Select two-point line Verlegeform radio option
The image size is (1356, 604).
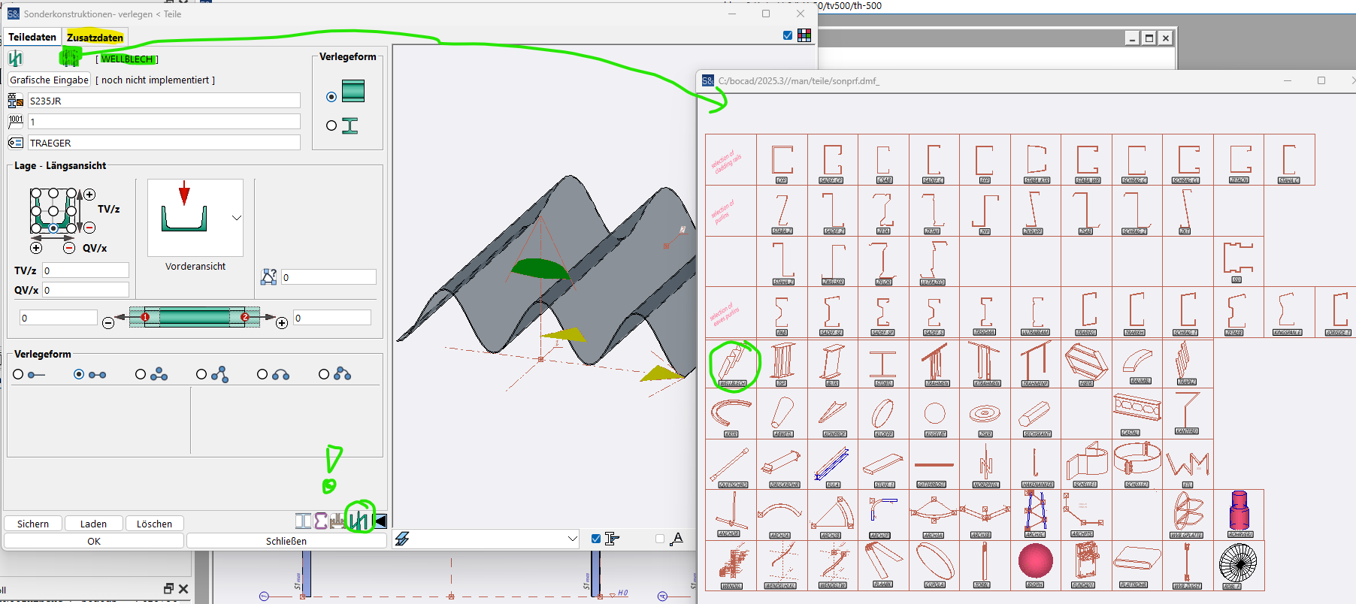click(x=79, y=374)
